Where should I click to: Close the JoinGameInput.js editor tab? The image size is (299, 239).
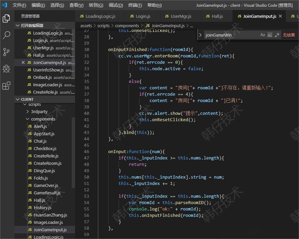280,16
